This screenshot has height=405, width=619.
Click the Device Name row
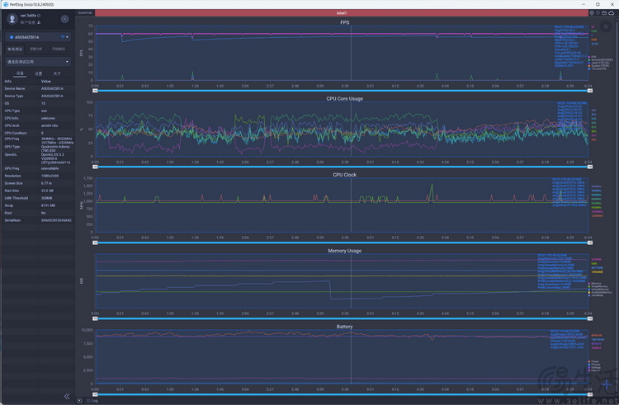(x=38, y=89)
